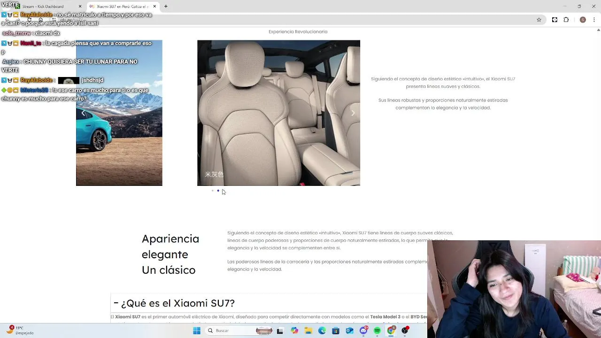
Task: Open the Windows Start menu
Action: [197, 330]
